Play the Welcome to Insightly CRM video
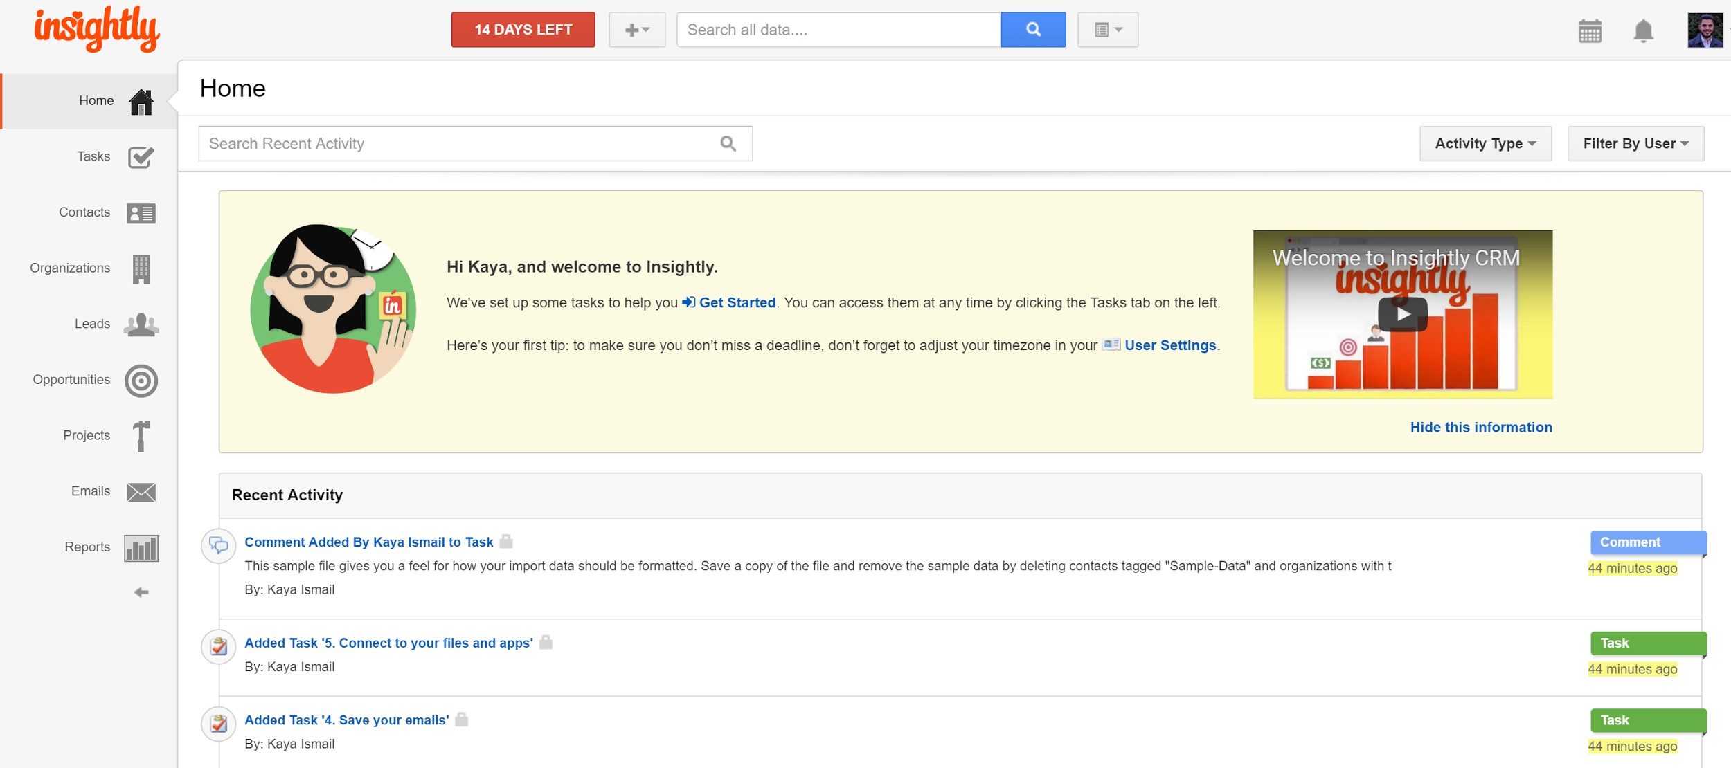The width and height of the screenshot is (1731, 768). (1402, 314)
